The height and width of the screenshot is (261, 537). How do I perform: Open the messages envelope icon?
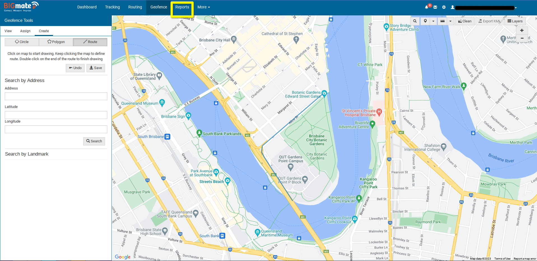coord(435,7)
